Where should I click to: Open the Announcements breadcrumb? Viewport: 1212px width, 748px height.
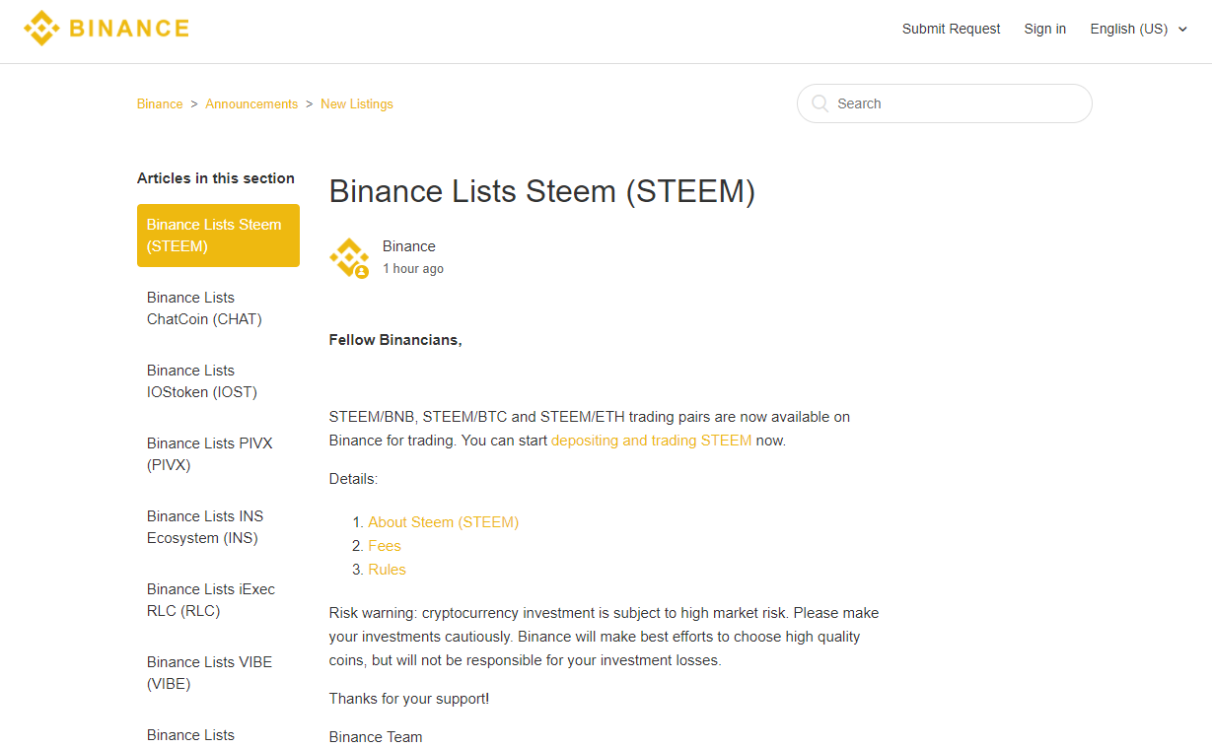point(251,103)
